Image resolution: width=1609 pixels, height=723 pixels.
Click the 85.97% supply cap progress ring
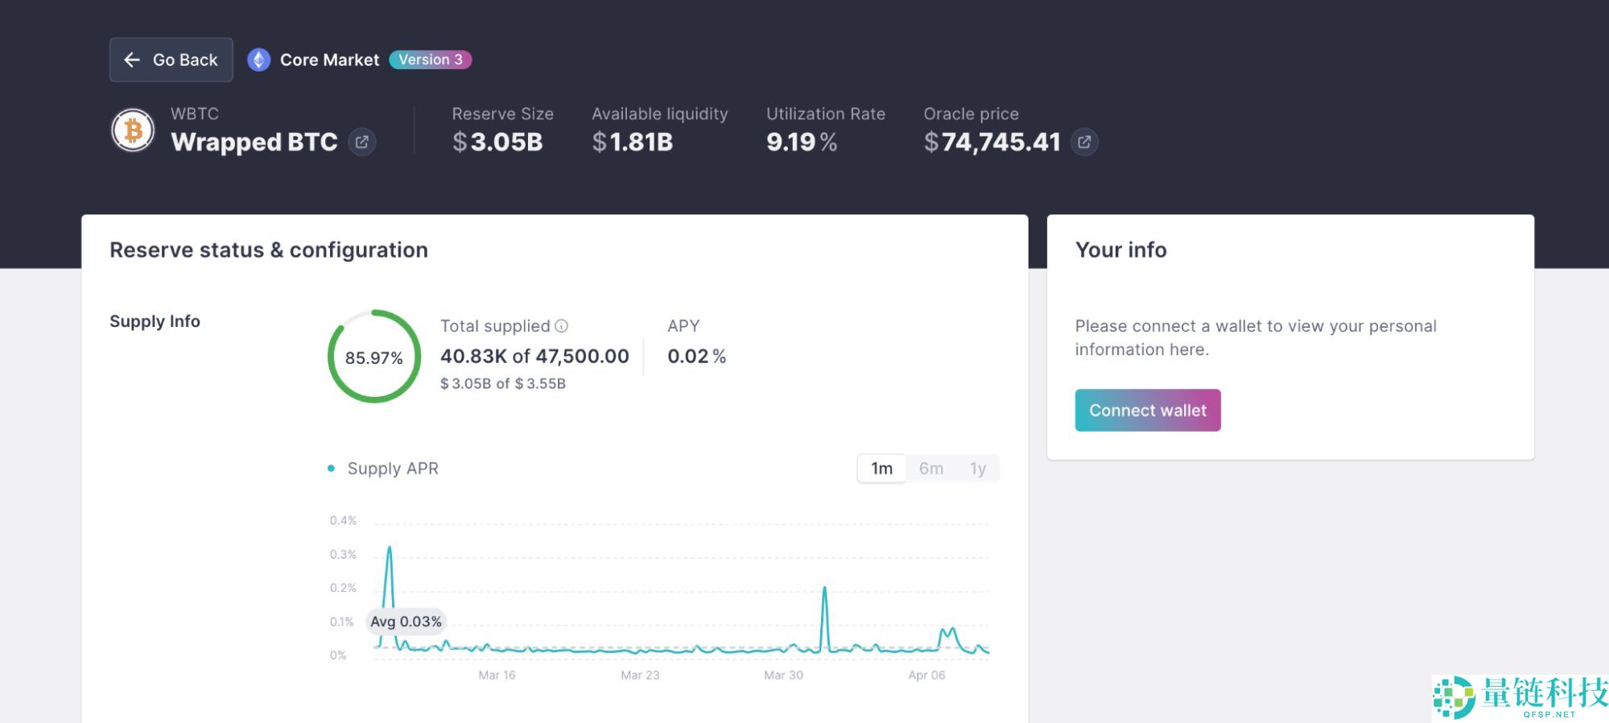(374, 357)
